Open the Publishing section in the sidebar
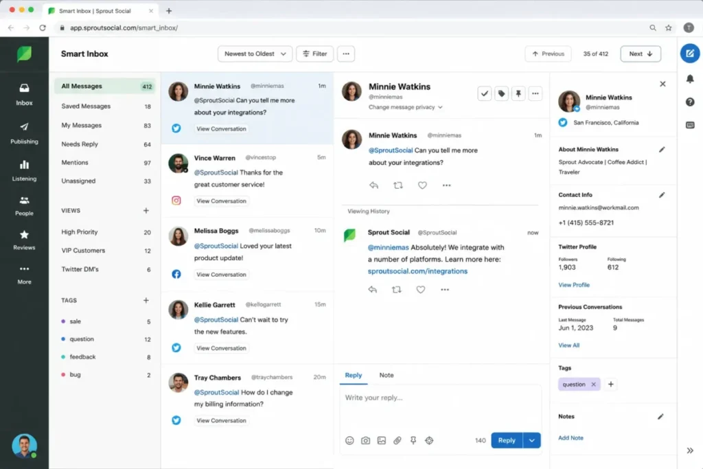This screenshot has height=469, width=703. [24, 133]
